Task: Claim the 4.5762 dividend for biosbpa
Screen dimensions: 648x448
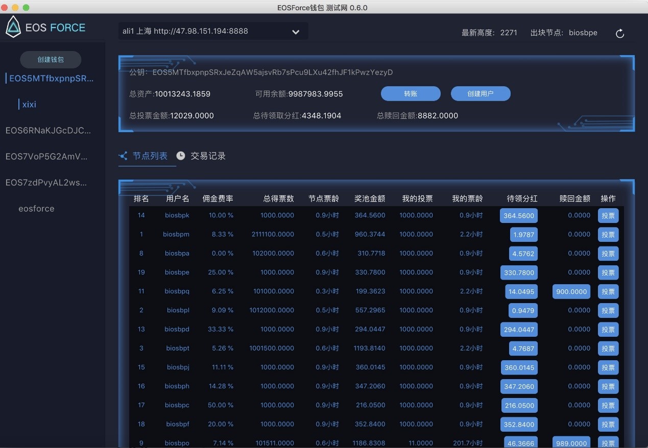Action: pyautogui.click(x=523, y=254)
